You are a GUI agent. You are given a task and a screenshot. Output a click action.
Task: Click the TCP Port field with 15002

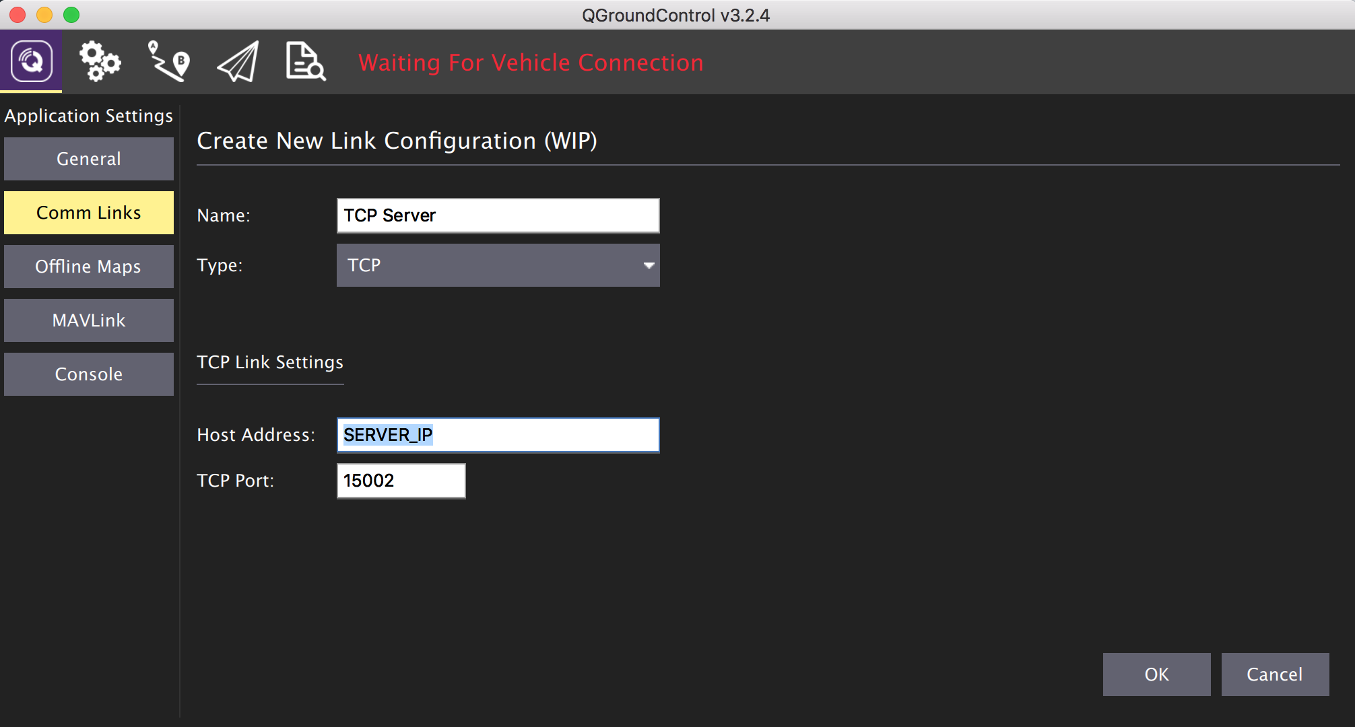click(x=401, y=481)
